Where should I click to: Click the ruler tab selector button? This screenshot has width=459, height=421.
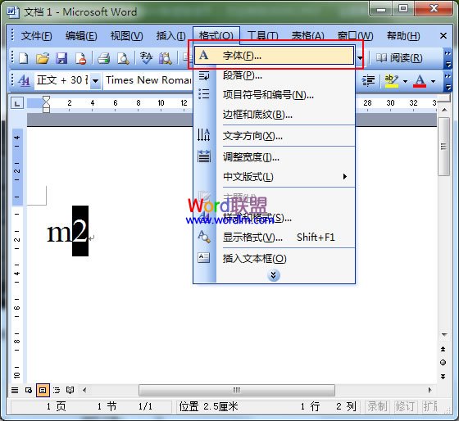pos(17,103)
